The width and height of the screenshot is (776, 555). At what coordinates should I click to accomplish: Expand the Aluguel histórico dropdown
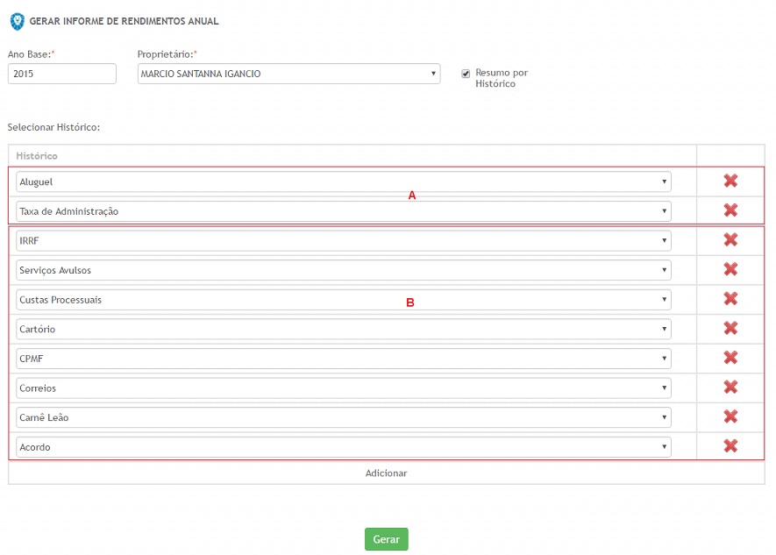pos(343,181)
